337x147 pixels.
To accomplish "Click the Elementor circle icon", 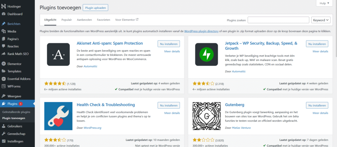I will tap(4, 63).
